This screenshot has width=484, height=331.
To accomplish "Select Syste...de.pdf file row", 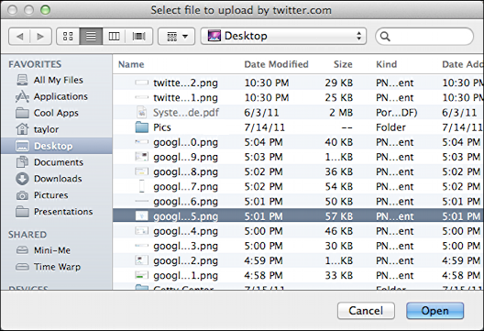I will pyautogui.click(x=298, y=113).
